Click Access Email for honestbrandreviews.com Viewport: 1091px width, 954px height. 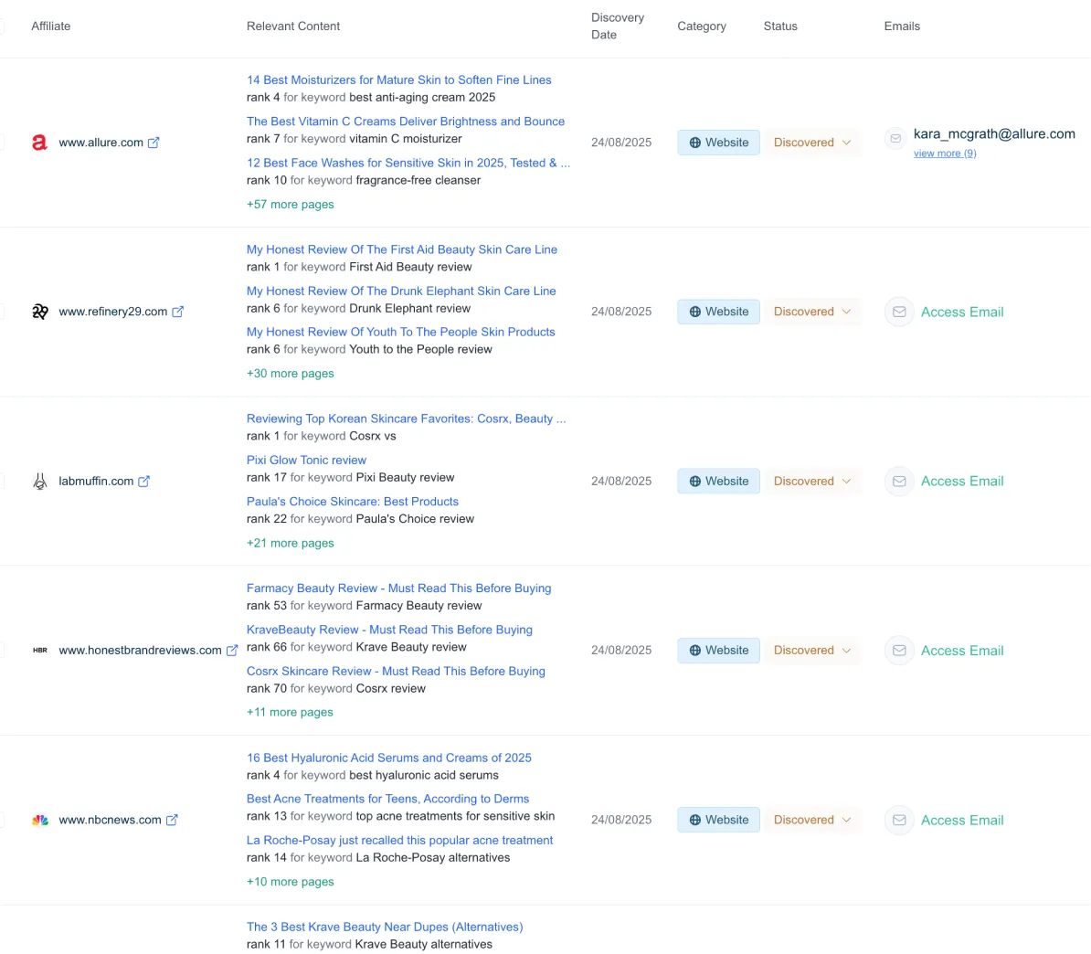[962, 650]
